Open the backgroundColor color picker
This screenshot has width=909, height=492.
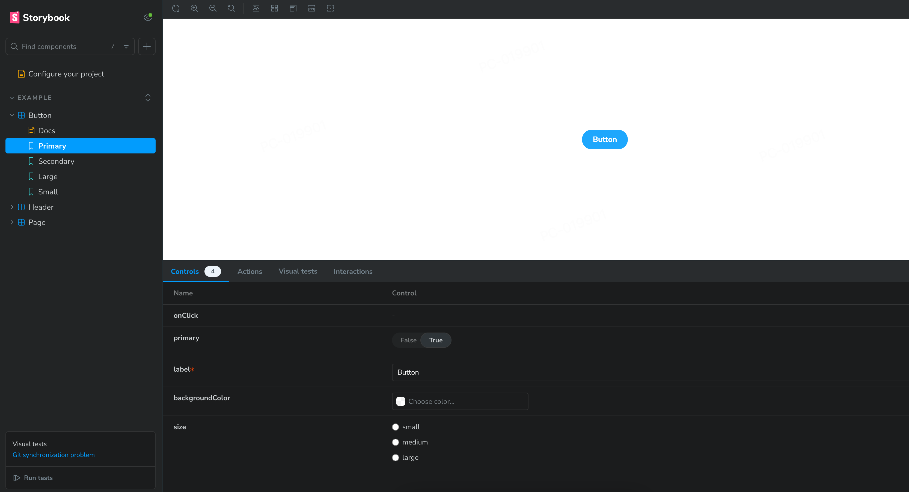tap(400, 401)
